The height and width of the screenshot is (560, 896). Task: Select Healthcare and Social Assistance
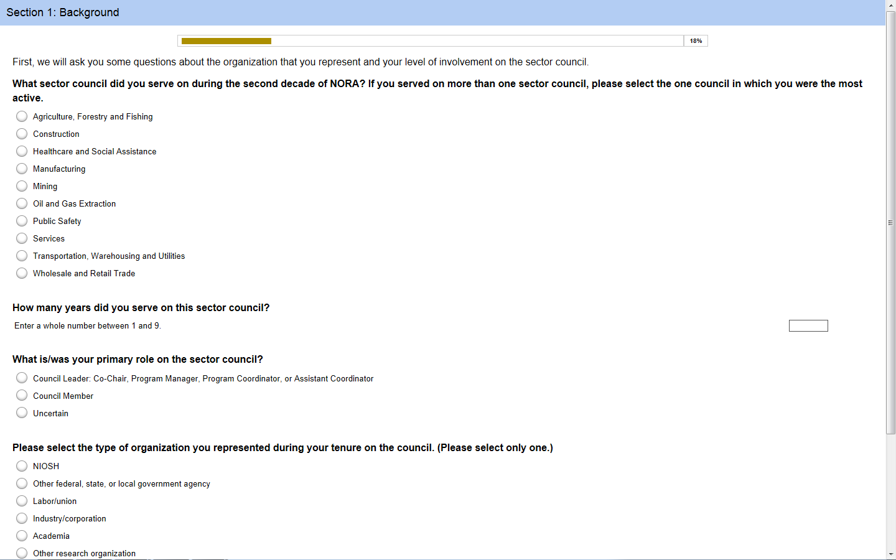[x=22, y=151]
